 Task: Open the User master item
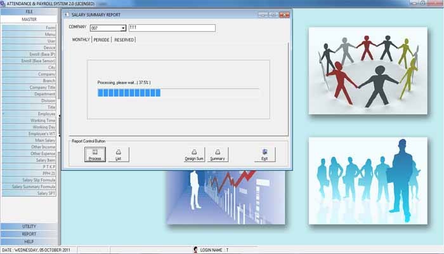click(x=29, y=41)
